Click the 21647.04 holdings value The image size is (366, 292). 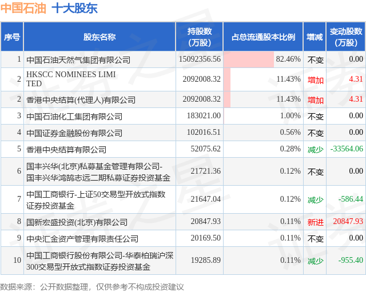[x=206, y=199]
